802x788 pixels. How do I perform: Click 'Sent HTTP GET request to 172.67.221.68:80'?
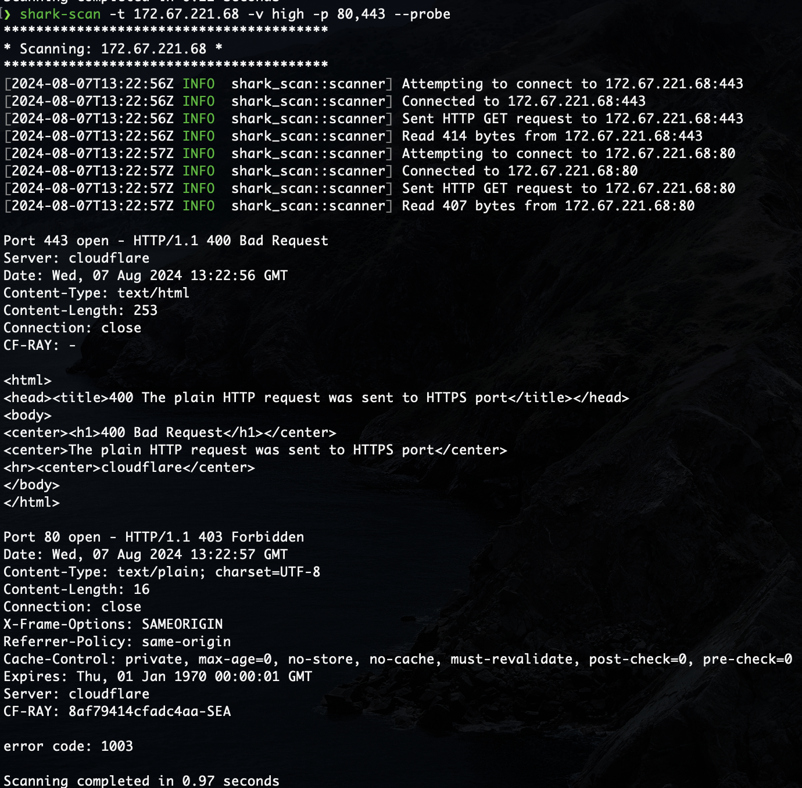pyautogui.click(x=568, y=188)
